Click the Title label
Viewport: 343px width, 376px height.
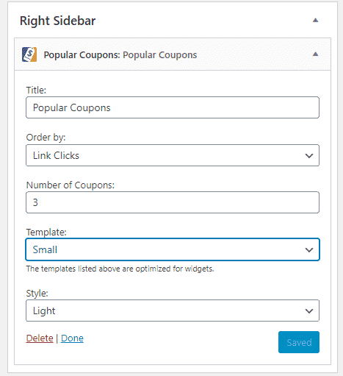pyautogui.click(x=36, y=90)
